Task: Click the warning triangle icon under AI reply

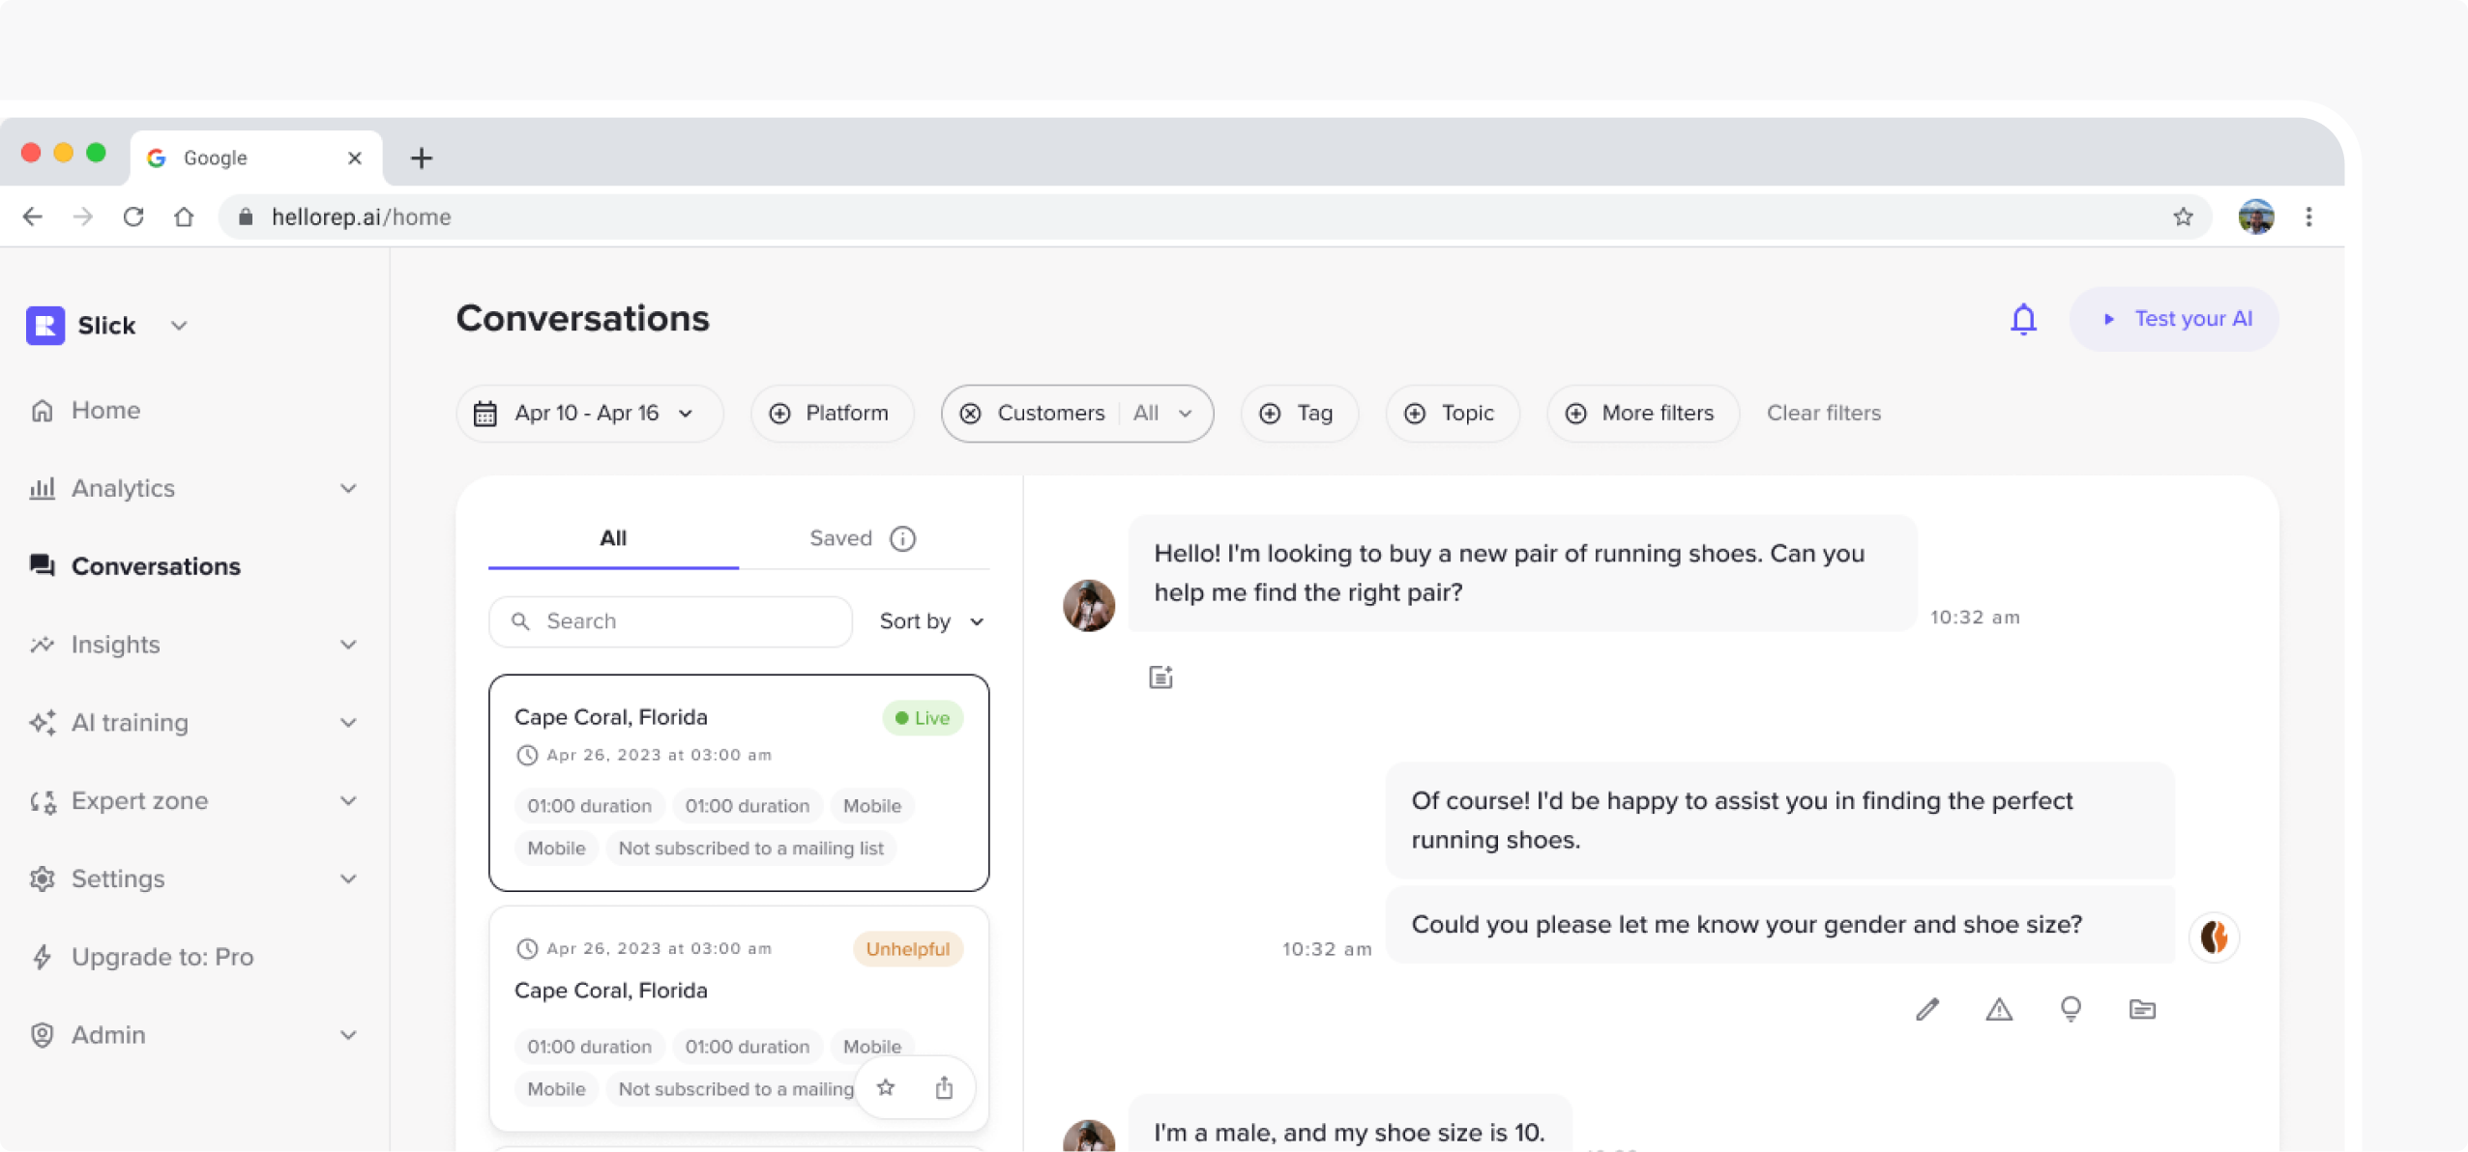Action: (x=1999, y=1009)
